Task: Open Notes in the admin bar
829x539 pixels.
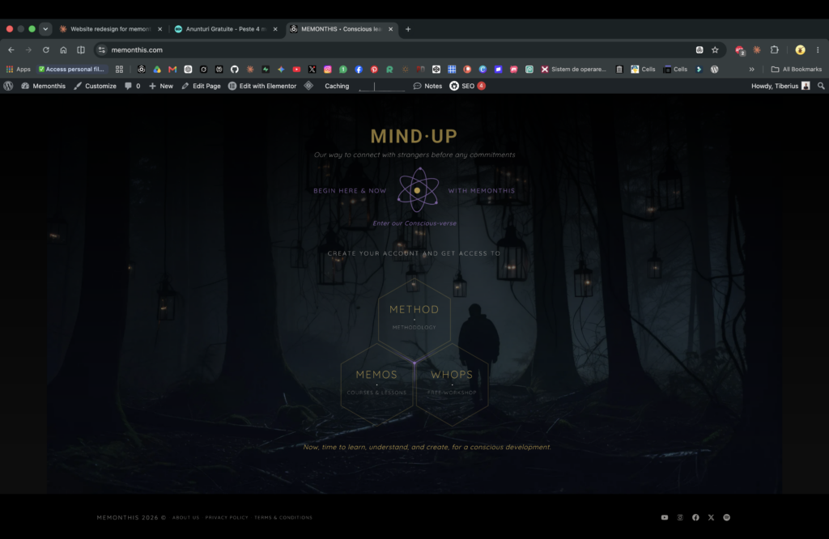Action: tap(427, 86)
